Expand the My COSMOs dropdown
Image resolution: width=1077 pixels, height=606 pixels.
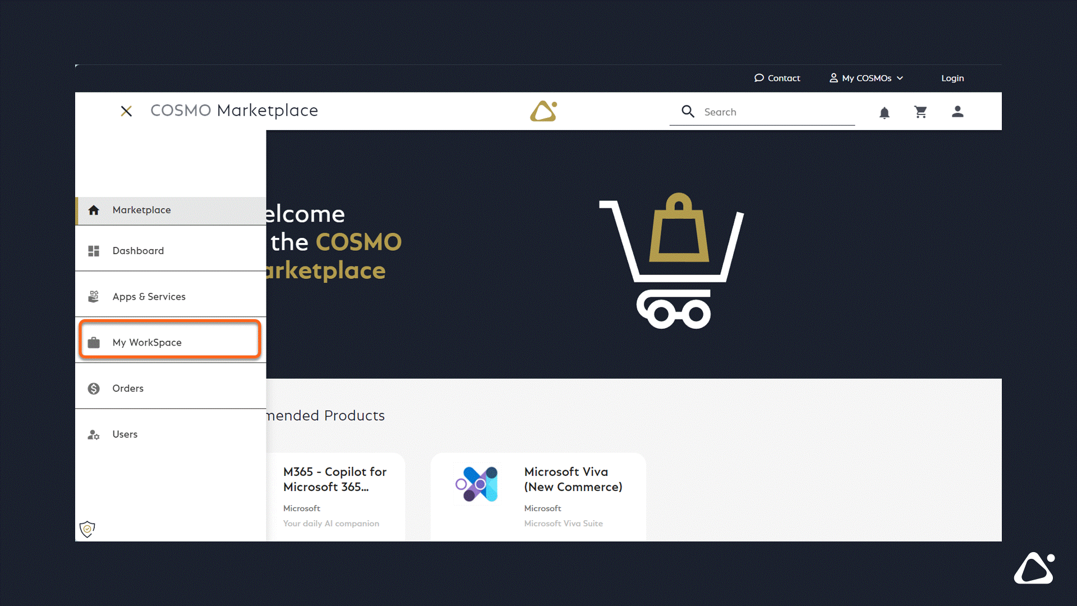tap(867, 78)
